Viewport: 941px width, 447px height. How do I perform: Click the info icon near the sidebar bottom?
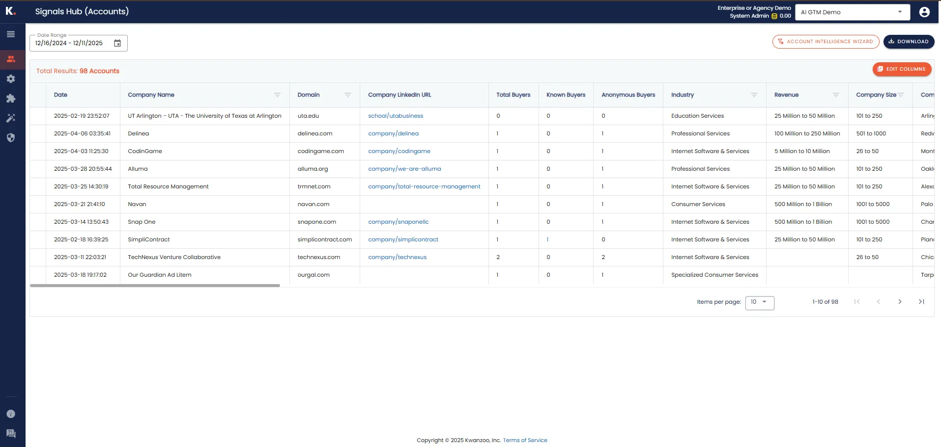(x=11, y=413)
